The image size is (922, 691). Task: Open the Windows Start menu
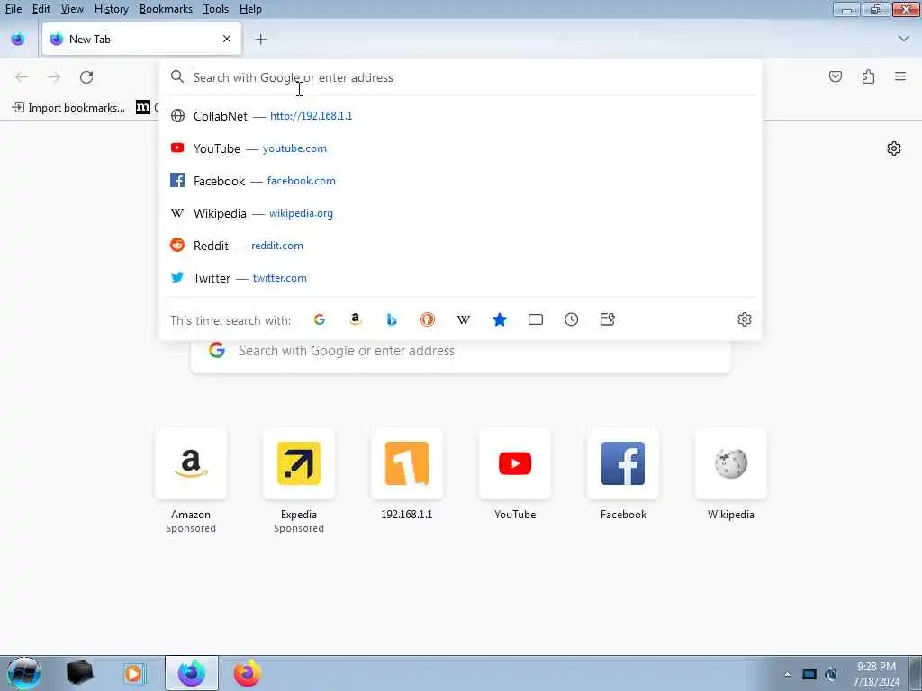(x=24, y=673)
